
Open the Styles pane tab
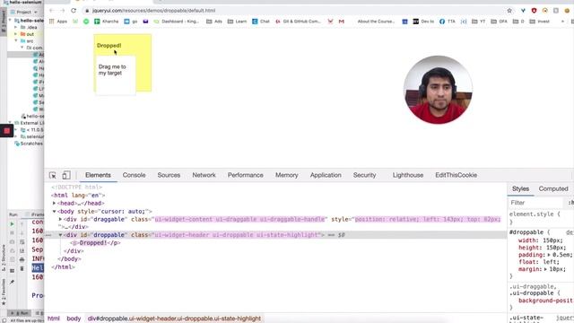tap(520, 188)
